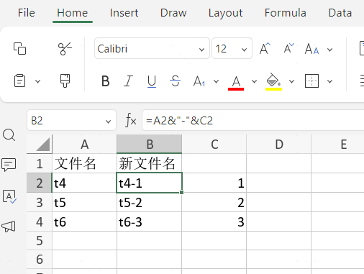Select row 5 header

tap(40, 241)
